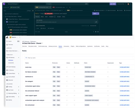Select the yellow-badge orchestrator-start-analysis request

18,30
